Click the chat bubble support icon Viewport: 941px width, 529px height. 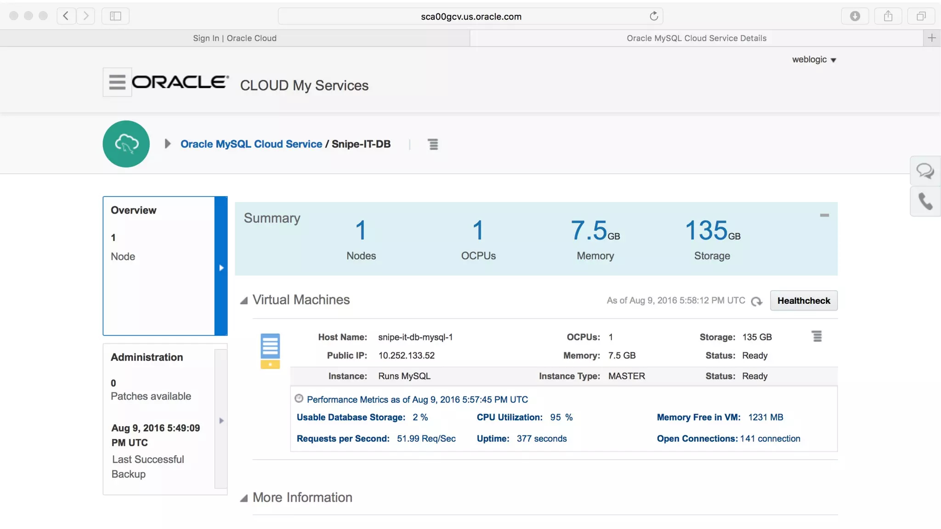[925, 171]
